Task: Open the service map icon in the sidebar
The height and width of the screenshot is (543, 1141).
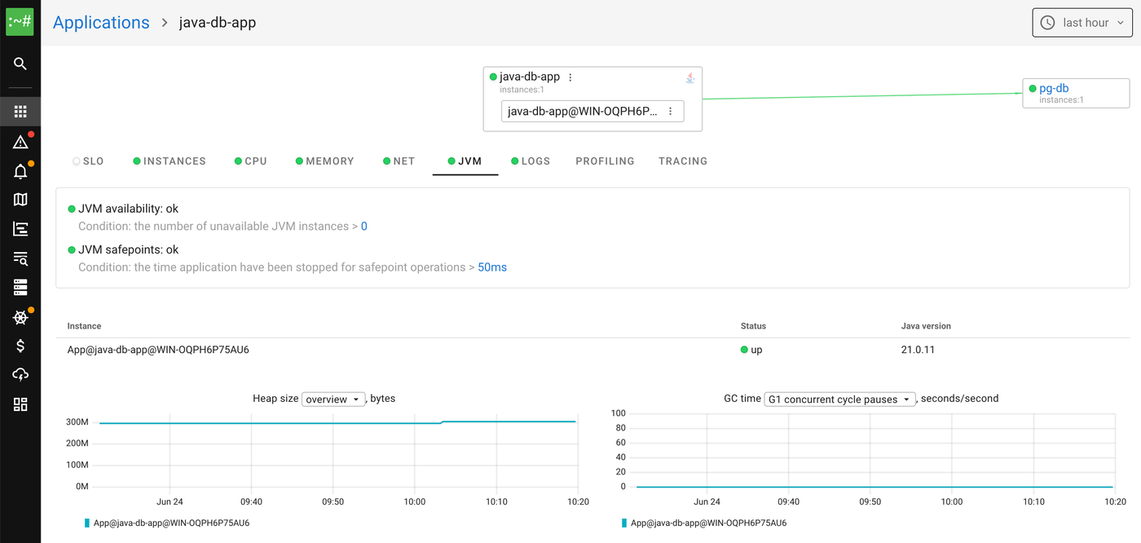Action: (x=20, y=200)
